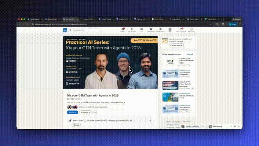259x146 pixels.
Task: Open a new browser tab with plus
Action: (x=223, y=19)
